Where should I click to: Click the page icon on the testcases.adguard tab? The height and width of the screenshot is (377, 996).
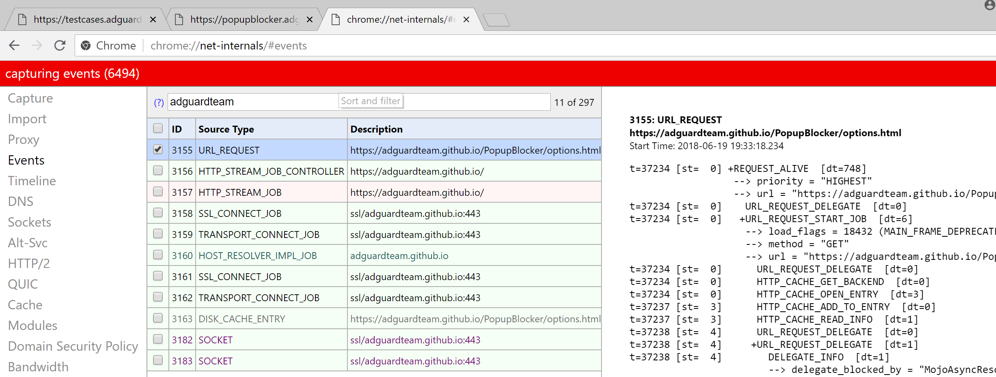pos(22,19)
